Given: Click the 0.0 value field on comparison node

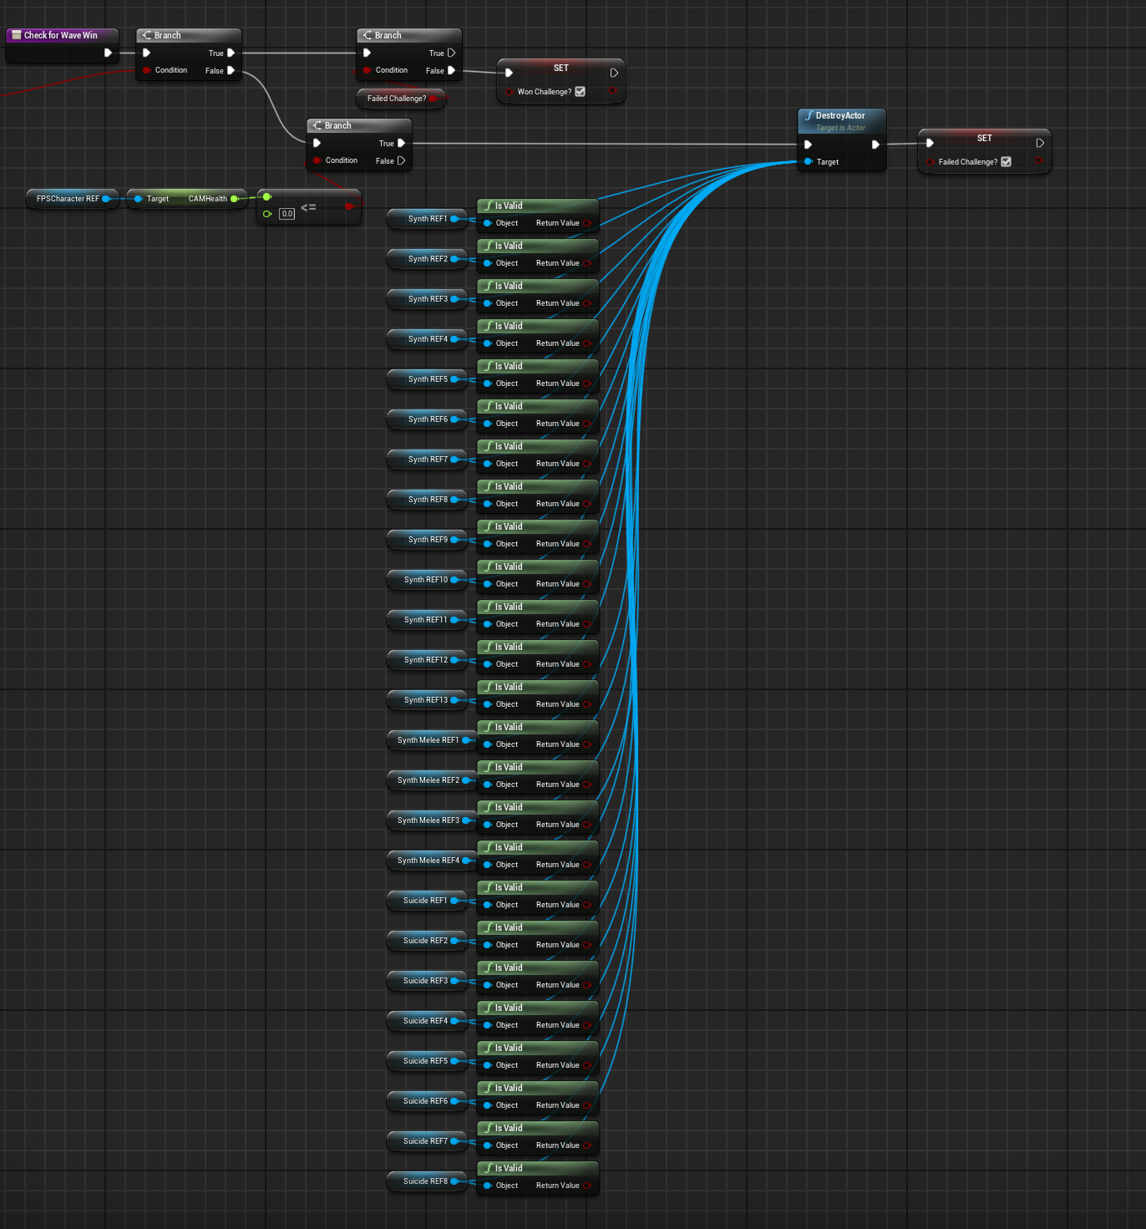Looking at the screenshot, I should [x=287, y=214].
